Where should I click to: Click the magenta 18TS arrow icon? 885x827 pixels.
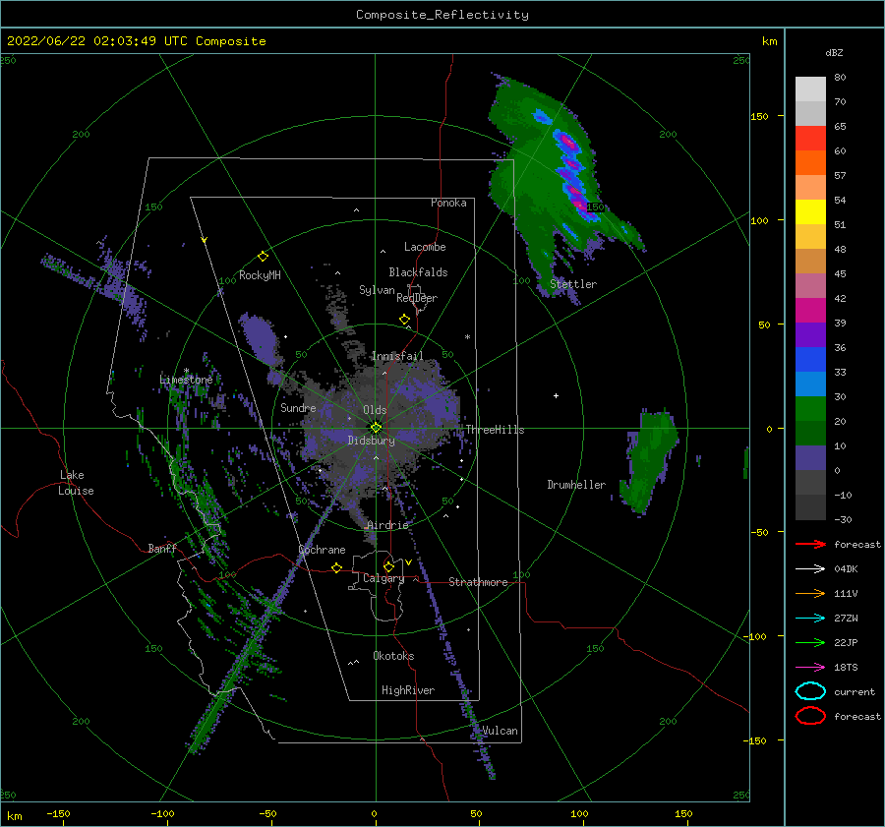pyautogui.click(x=810, y=668)
